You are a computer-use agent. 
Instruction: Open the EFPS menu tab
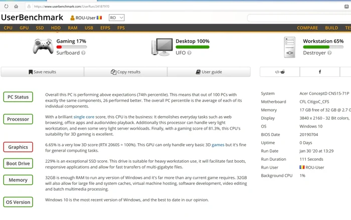[105, 28]
